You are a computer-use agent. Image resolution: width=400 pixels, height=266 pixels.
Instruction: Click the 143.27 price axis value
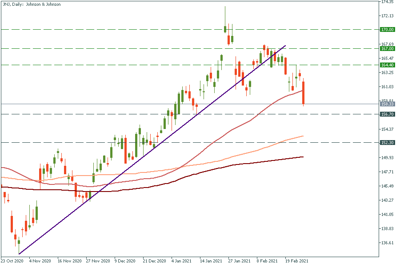click(387, 200)
